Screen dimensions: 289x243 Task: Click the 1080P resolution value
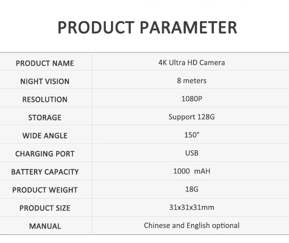click(x=192, y=99)
